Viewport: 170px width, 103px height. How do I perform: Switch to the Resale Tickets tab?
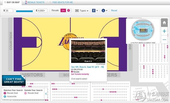coord(36,2)
